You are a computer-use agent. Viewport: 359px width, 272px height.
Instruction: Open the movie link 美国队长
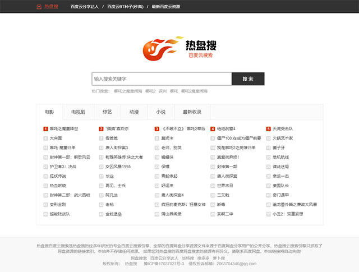[x=280, y=186]
